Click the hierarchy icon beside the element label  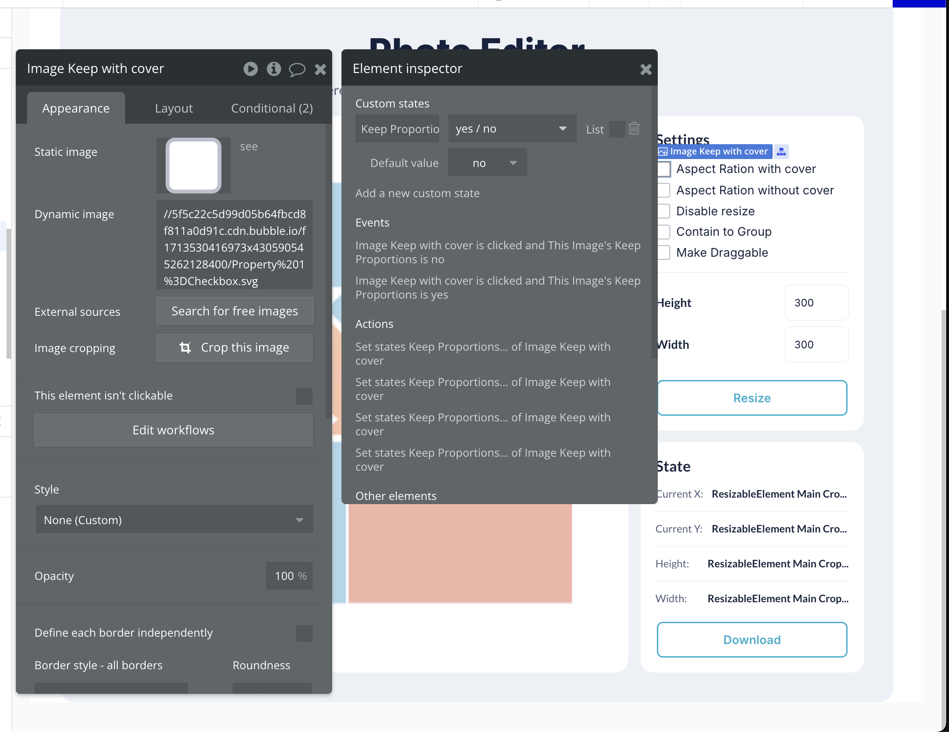(x=782, y=152)
